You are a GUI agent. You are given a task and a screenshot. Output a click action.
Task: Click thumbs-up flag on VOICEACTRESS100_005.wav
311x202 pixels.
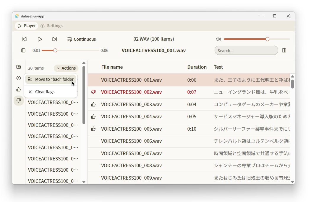[x=93, y=129]
